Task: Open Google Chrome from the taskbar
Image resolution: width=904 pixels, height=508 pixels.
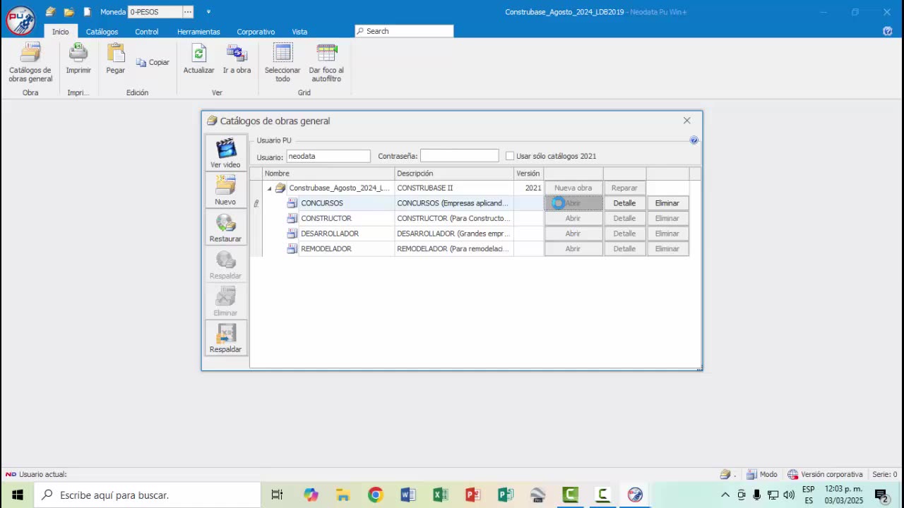Action: point(375,495)
